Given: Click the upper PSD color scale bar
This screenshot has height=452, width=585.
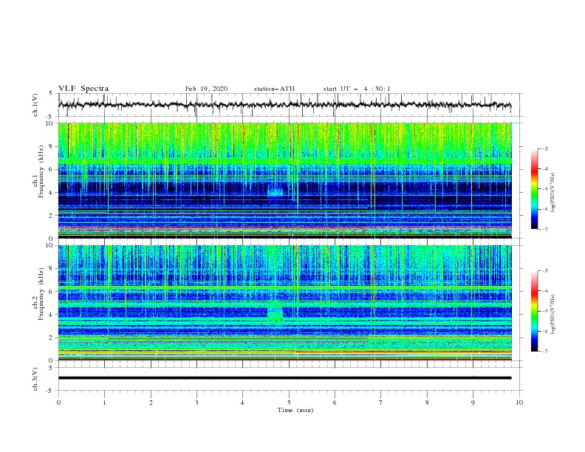Looking at the screenshot, I should tap(534, 188).
